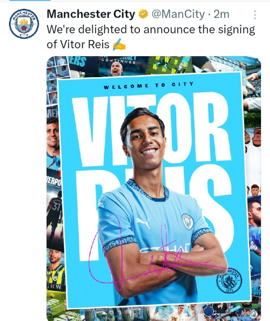Click the club badge on shirt chest

pyautogui.click(x=187, y=221)
